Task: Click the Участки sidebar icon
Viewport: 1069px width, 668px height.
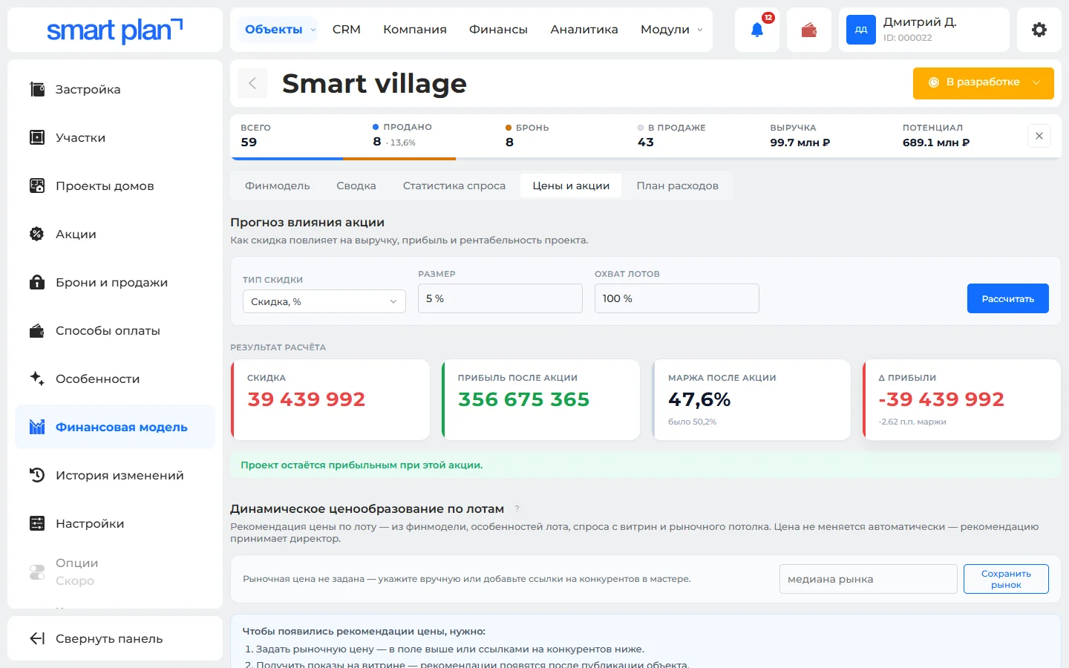Action: [x=36, y=137]
